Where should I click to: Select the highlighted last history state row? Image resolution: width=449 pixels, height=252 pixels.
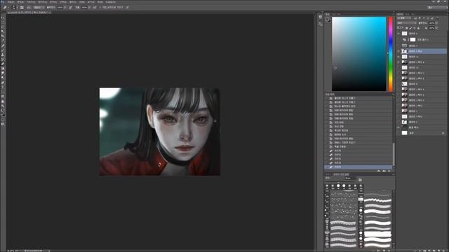tap(358, 167)
